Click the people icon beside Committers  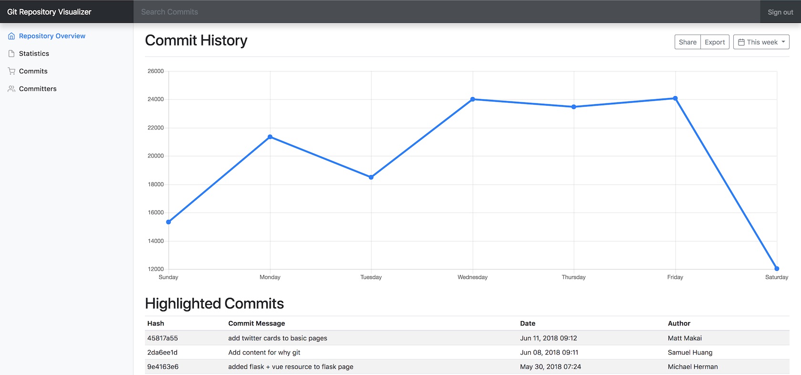(11, 89)
